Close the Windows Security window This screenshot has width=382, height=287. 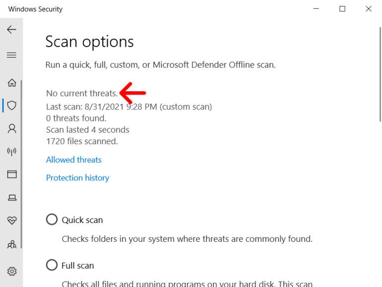point(369,9)
